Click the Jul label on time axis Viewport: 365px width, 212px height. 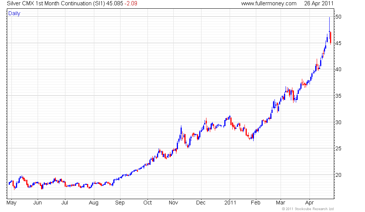[x=65, y=203]
